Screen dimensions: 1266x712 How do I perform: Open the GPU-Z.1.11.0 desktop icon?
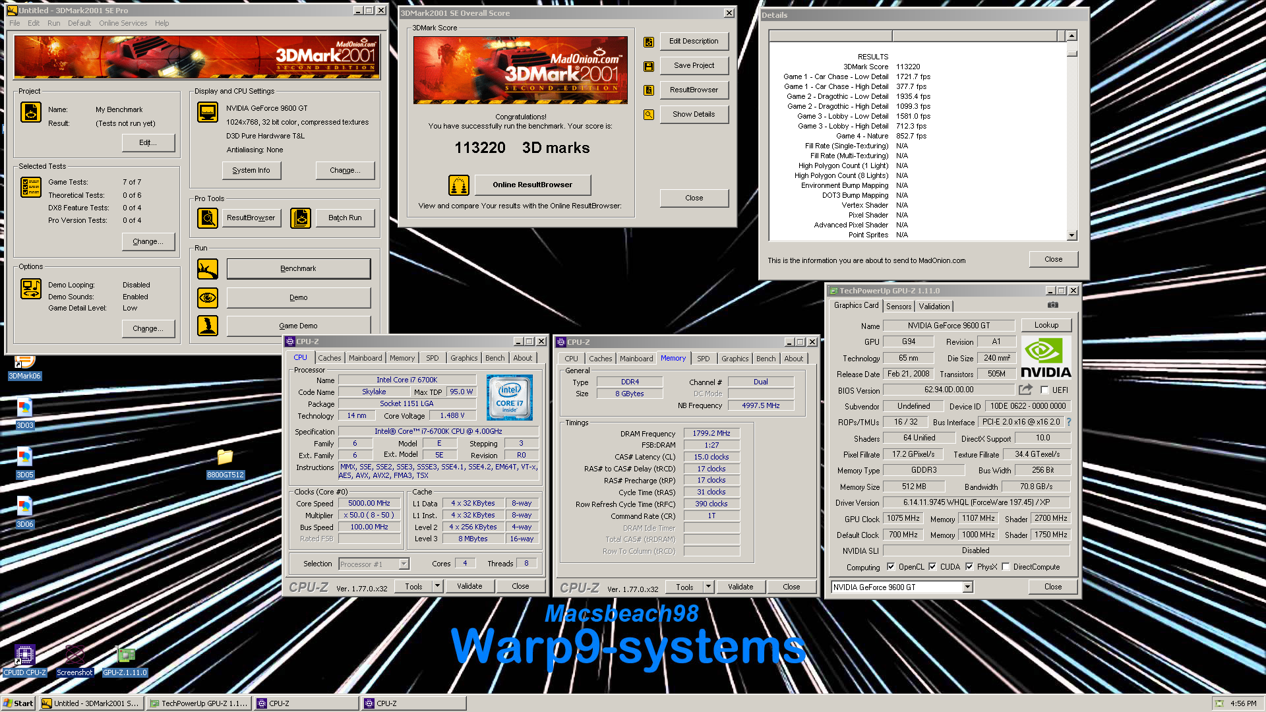tap(125, 661)
